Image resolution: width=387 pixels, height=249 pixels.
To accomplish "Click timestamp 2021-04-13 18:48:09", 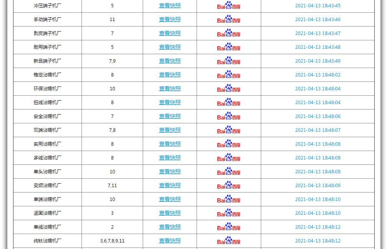I will click(318, 185).
